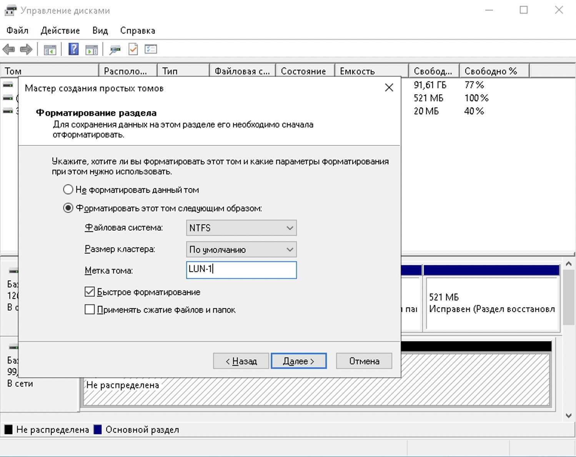This screenshot has width=576, height=457.
Task: Uncheck 'Быстрое форматирование' checkbox
Action: click(x=90, y=292)
